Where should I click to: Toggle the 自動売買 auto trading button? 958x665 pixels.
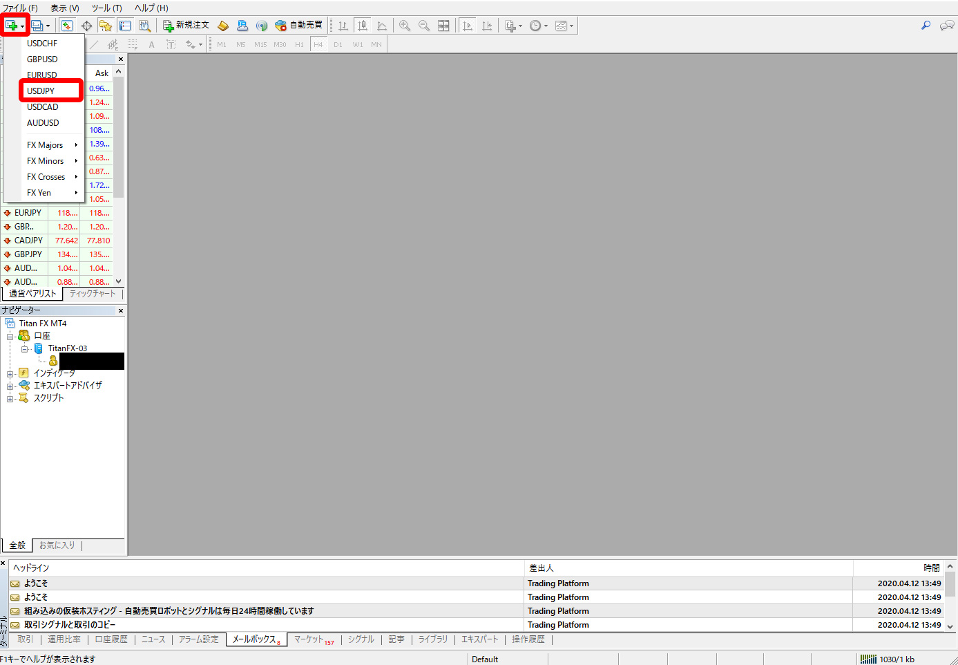(x=298, y=26)
